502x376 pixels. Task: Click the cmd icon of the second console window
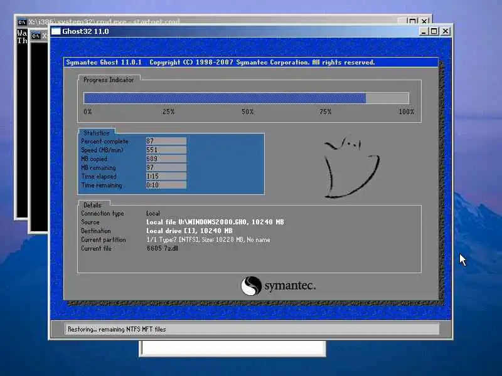pos(36,36)
